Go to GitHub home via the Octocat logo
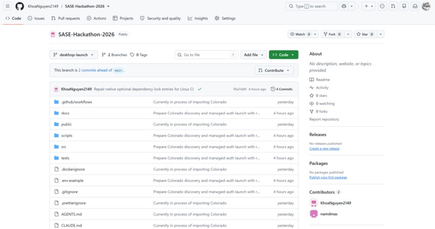Viewport: 435px width, 229px height. (x=19, y=6)
